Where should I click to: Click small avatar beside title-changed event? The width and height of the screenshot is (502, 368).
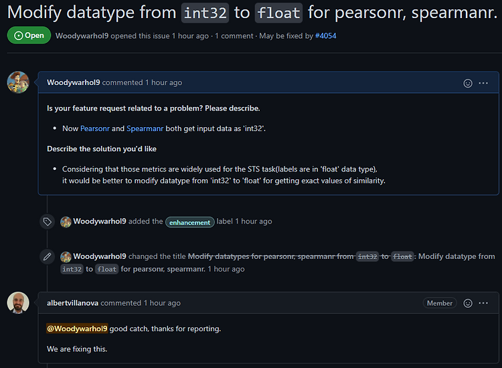pyautogui.click(x=66, y=257)
